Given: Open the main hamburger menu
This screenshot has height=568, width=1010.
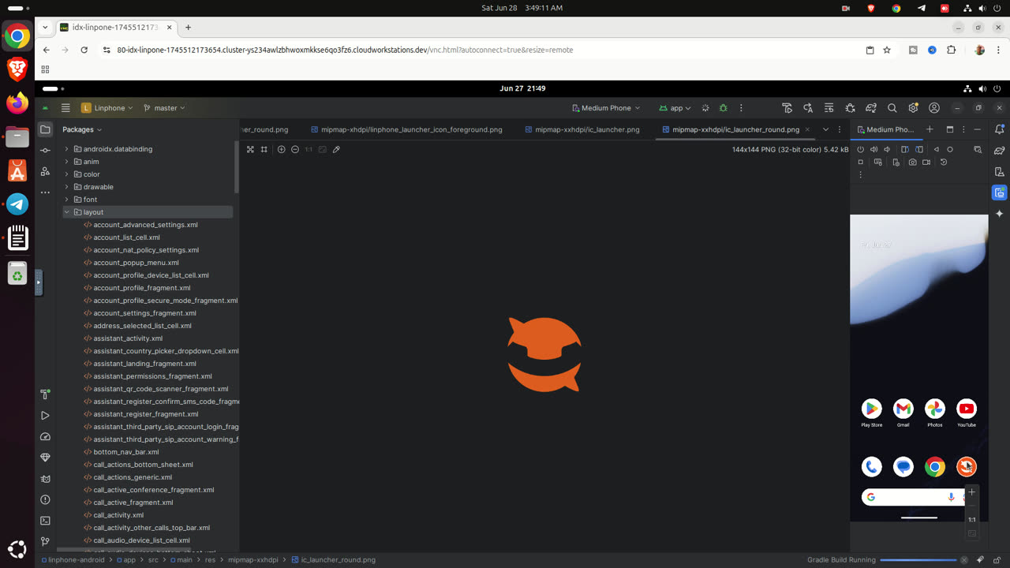Looking at the screenshot, I should 65,108.
